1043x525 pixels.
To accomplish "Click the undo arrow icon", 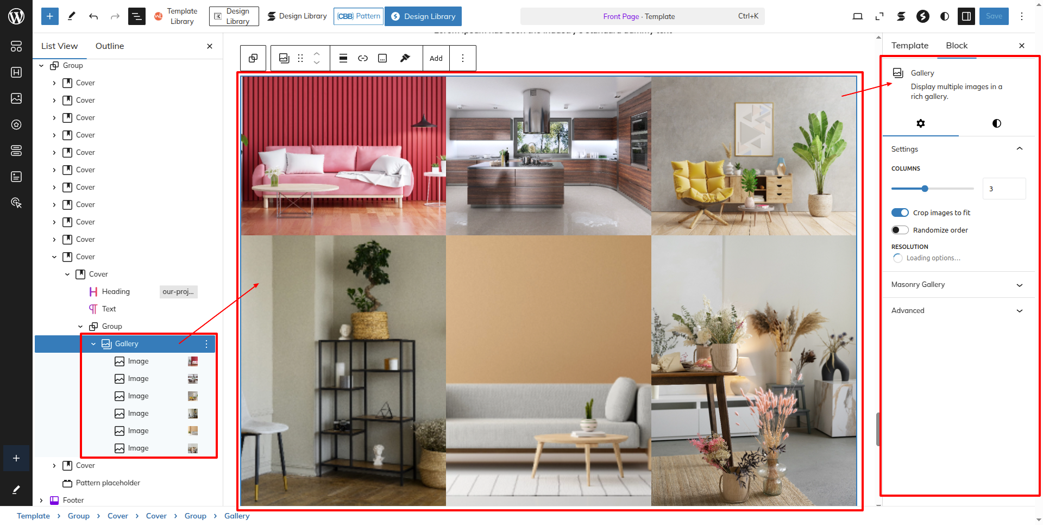I will (x=93, y=16).
